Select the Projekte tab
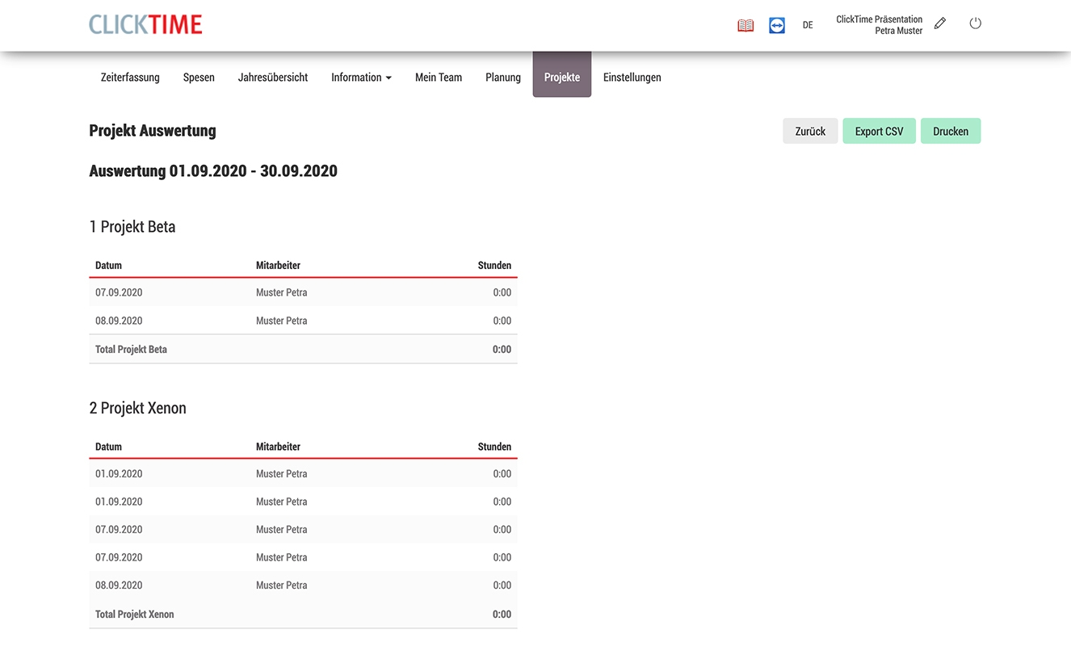The image size is (1071, 672). coord(562,78)
